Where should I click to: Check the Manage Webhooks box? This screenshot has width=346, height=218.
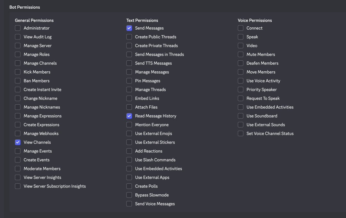18,134
